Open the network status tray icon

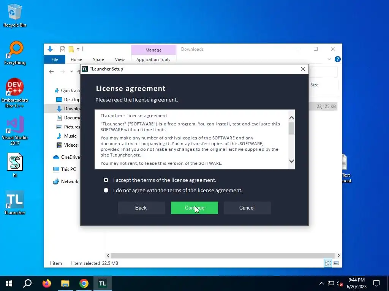point(331,283)
